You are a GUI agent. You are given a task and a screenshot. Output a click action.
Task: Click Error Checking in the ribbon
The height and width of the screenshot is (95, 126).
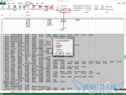pyautogui.click(x=88, y=8)
